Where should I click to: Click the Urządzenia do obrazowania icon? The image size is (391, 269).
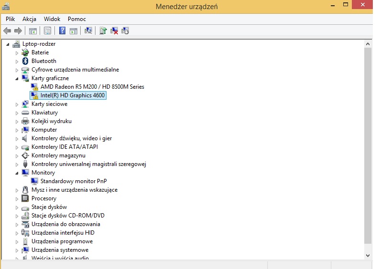tap(25, 224)
